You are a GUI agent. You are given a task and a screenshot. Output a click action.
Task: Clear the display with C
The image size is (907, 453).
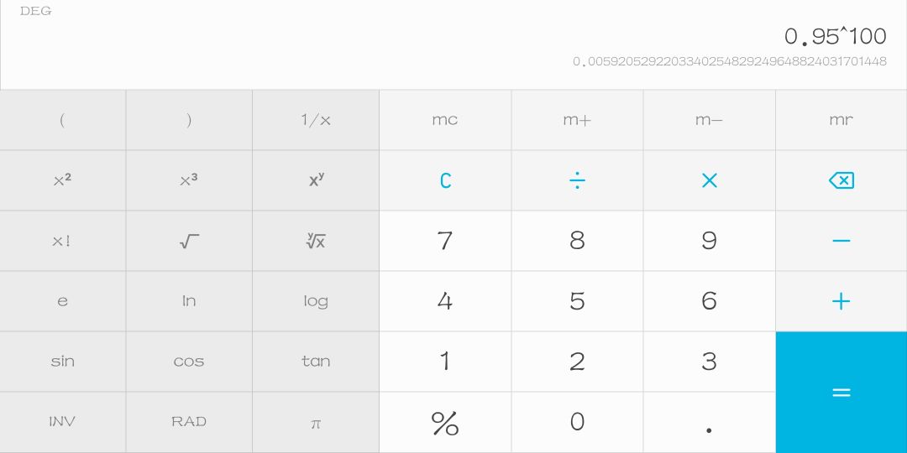pyautogui.click(x=445, y=180)
